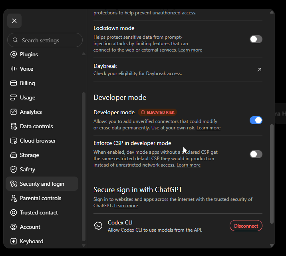Enable Enforce CSP in developer mode toggle
The height and width of the screenshot is (256, 286).
(256, 154)
